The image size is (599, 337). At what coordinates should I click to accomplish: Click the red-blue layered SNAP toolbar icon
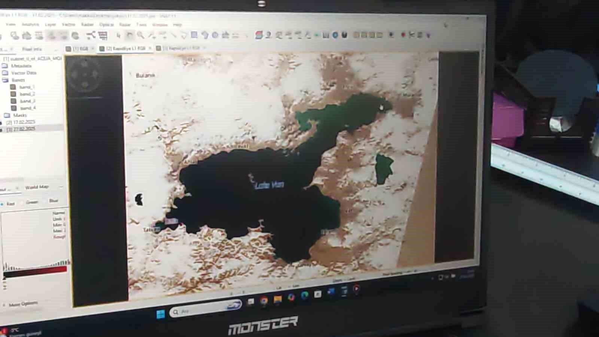click(x=258, y=35)
